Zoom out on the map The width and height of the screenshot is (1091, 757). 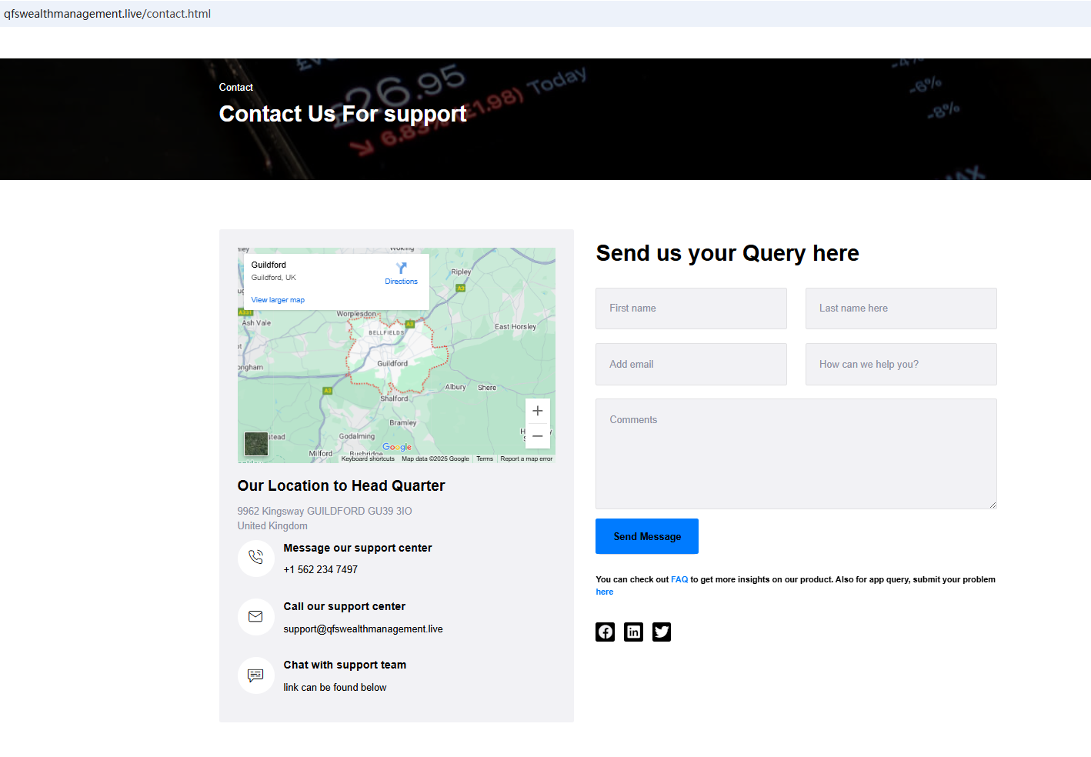click(538, 436)
